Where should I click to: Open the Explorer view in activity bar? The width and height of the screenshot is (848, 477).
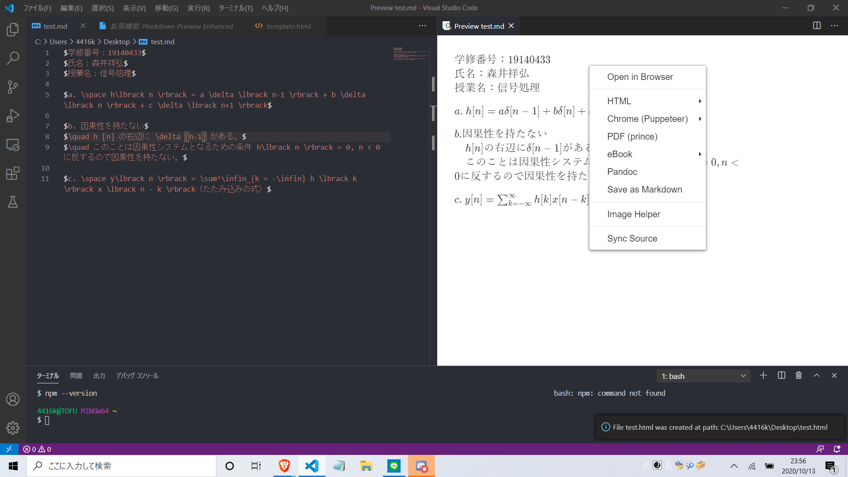coord(13,30)
